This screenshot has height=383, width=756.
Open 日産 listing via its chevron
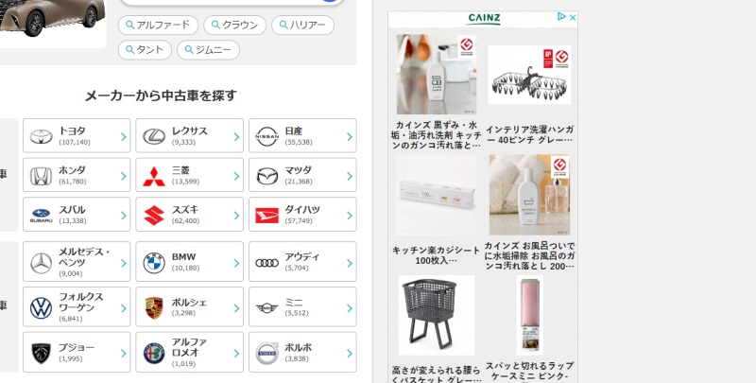[x=350, y=137]
